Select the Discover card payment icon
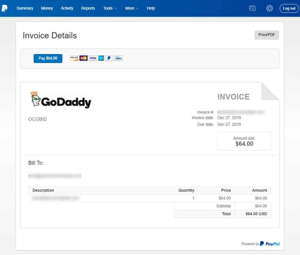 pyautogui.click(x=74, y=58)
